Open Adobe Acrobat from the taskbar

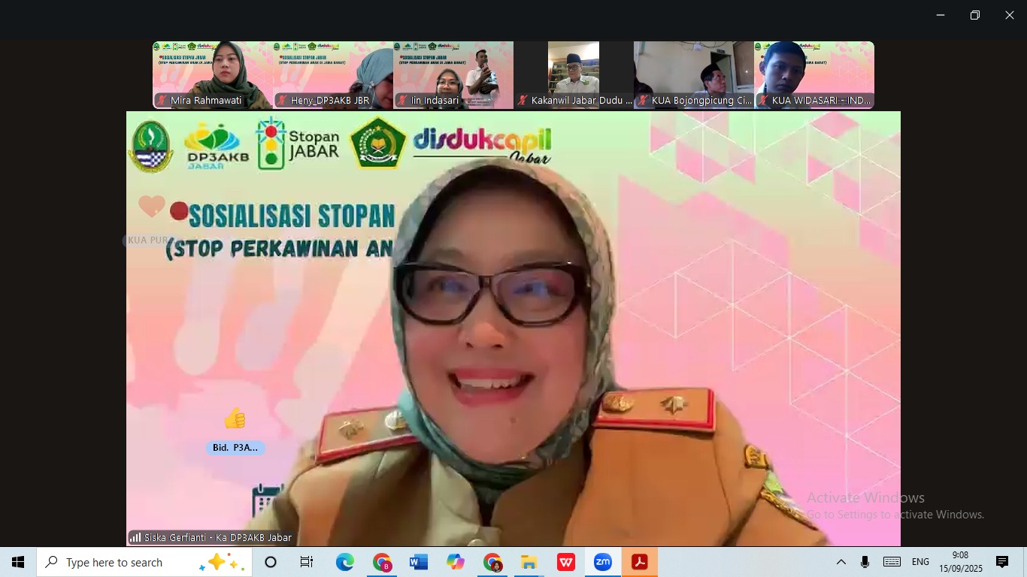639,562
